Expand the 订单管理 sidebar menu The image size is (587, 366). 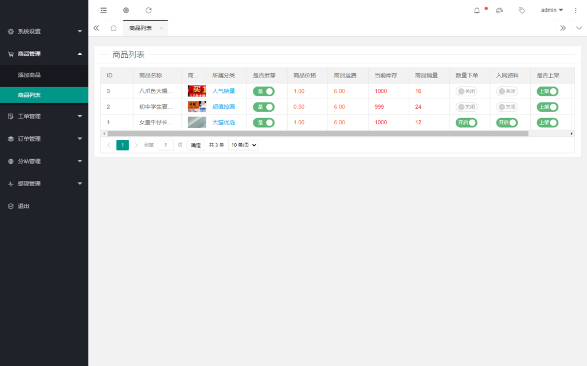pos(44,139)
